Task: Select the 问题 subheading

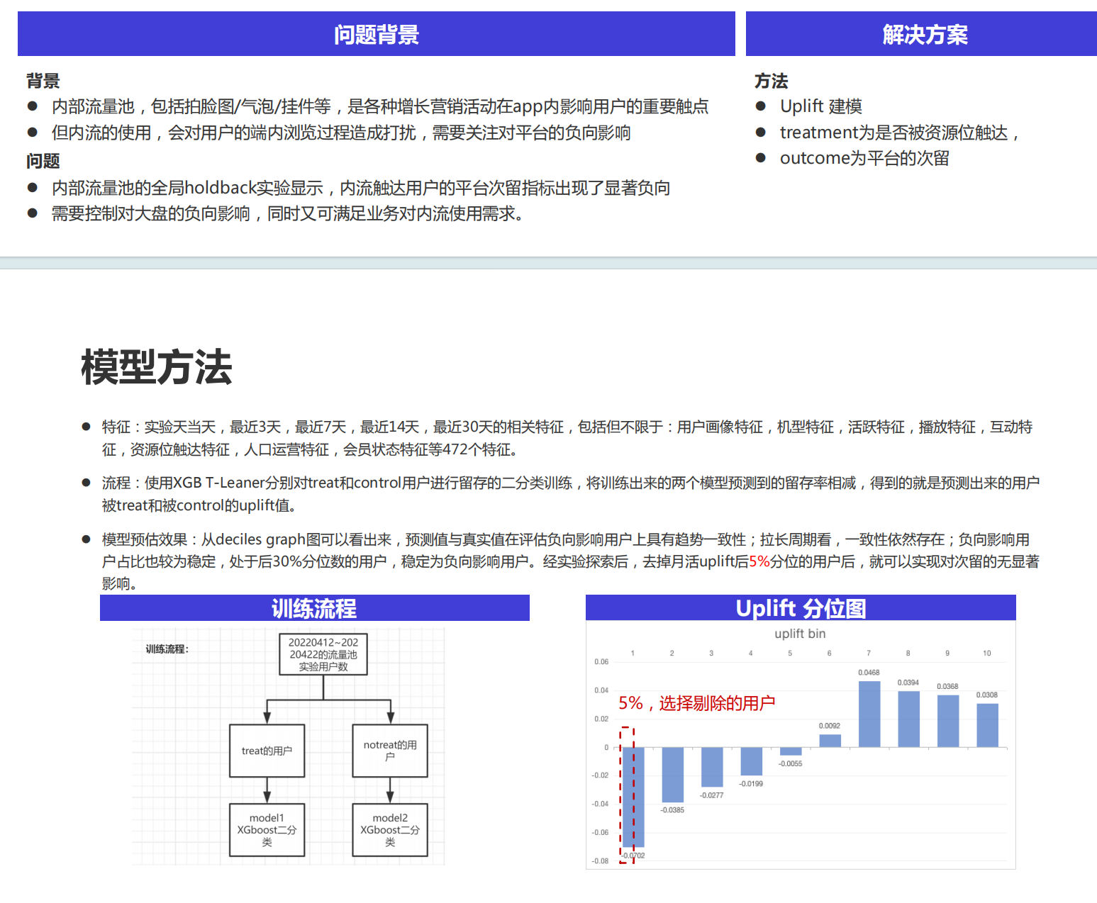Action: (x=43, y=161)
